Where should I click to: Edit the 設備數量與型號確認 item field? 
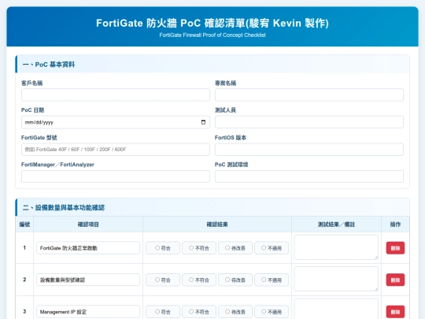click(88, 280)
